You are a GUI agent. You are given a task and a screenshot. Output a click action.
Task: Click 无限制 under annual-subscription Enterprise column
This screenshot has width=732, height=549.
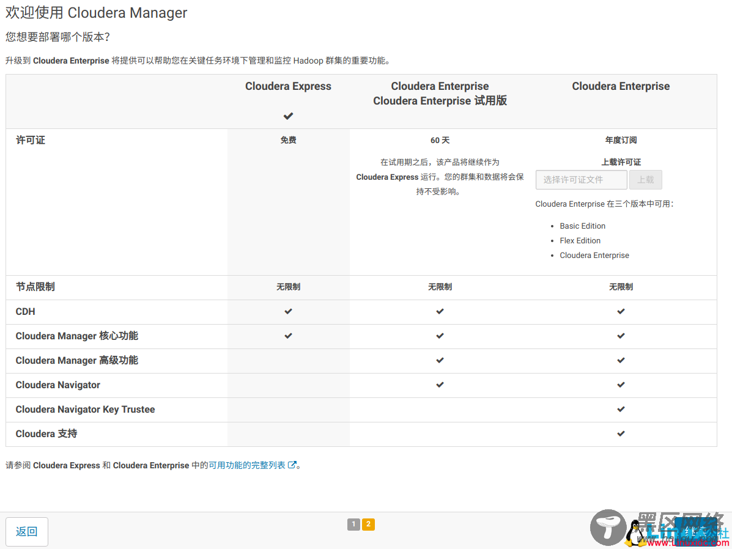[x=621, y=287]
